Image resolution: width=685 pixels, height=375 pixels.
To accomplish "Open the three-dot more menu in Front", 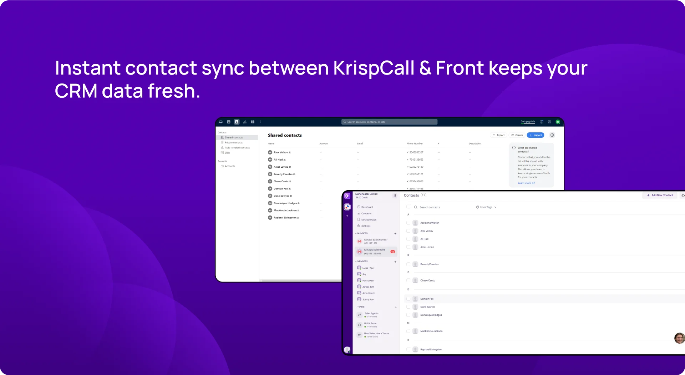I will point(260,122).
